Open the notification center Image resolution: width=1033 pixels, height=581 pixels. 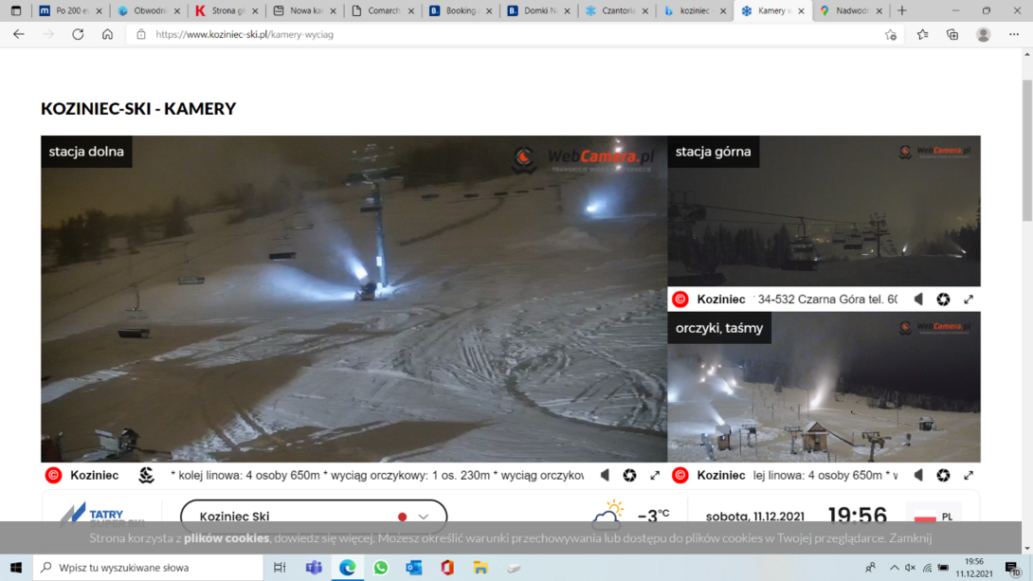(1013, 567)
